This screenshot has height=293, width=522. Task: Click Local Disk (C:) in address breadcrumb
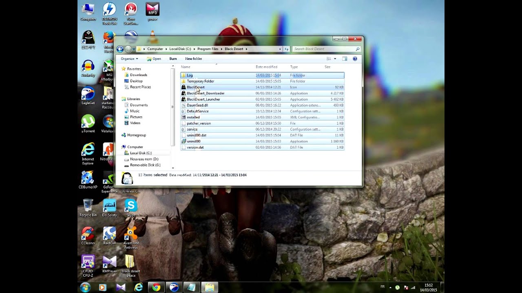(x=180, y=49)
